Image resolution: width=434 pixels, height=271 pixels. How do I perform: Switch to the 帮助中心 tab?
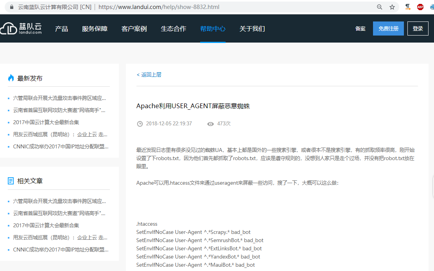click(213, 29)
